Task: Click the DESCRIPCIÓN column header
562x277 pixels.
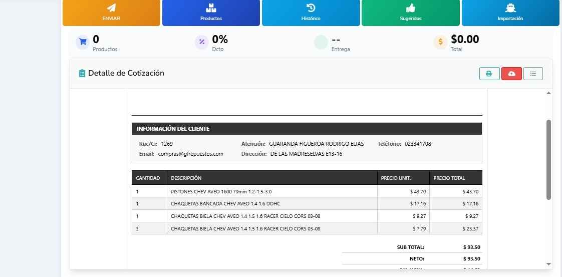Action: pyautogui.click(x=186, y=178)
